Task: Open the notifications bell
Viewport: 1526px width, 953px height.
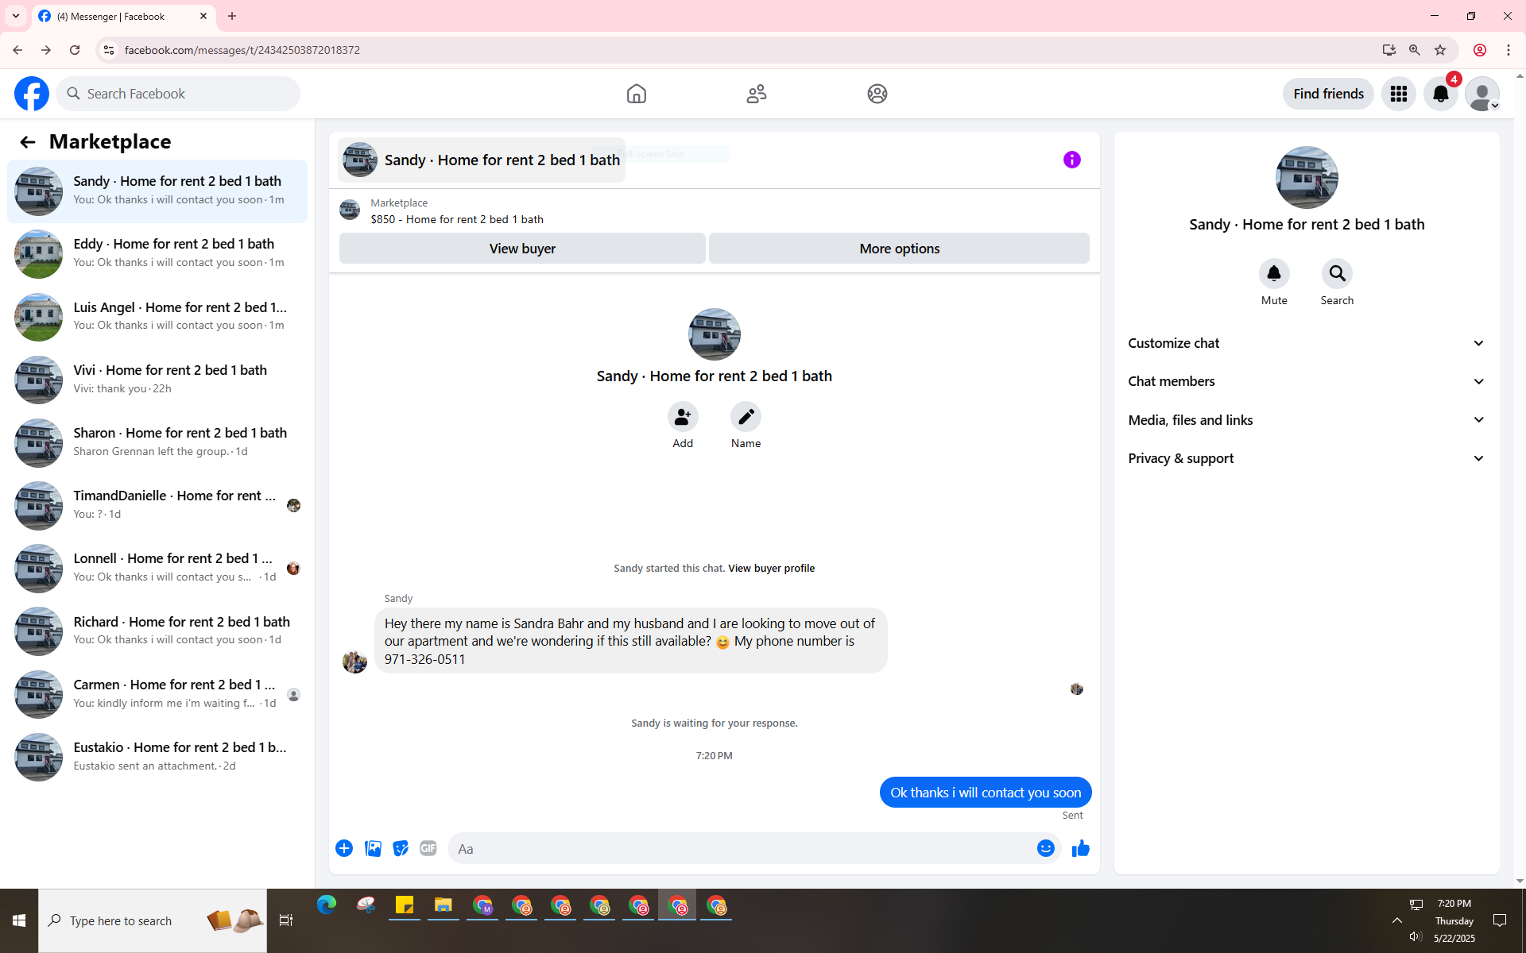Action: (x=1440, y=94)
